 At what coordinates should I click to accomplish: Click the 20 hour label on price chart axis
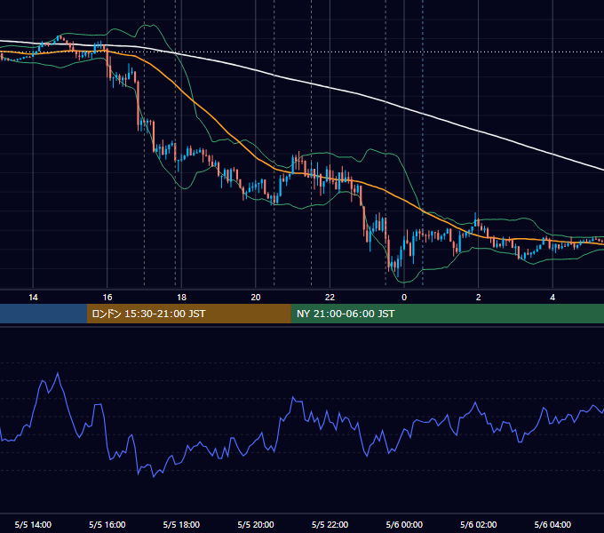coord(256,298)
